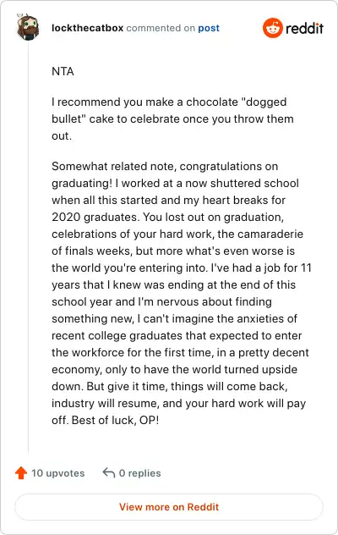Click the "2020 graduates" phrase

tap(95, 217)
